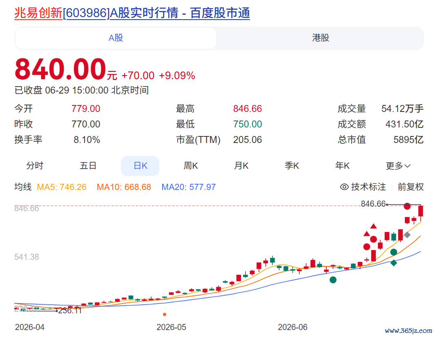Viewport: 435px width, 337px height.
Task: Click the 换手率 value 8.10%
Action: coord(87,140)
